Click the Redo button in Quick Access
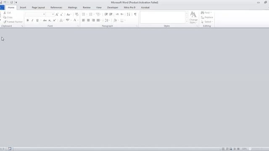 click(x=11, y=3)
